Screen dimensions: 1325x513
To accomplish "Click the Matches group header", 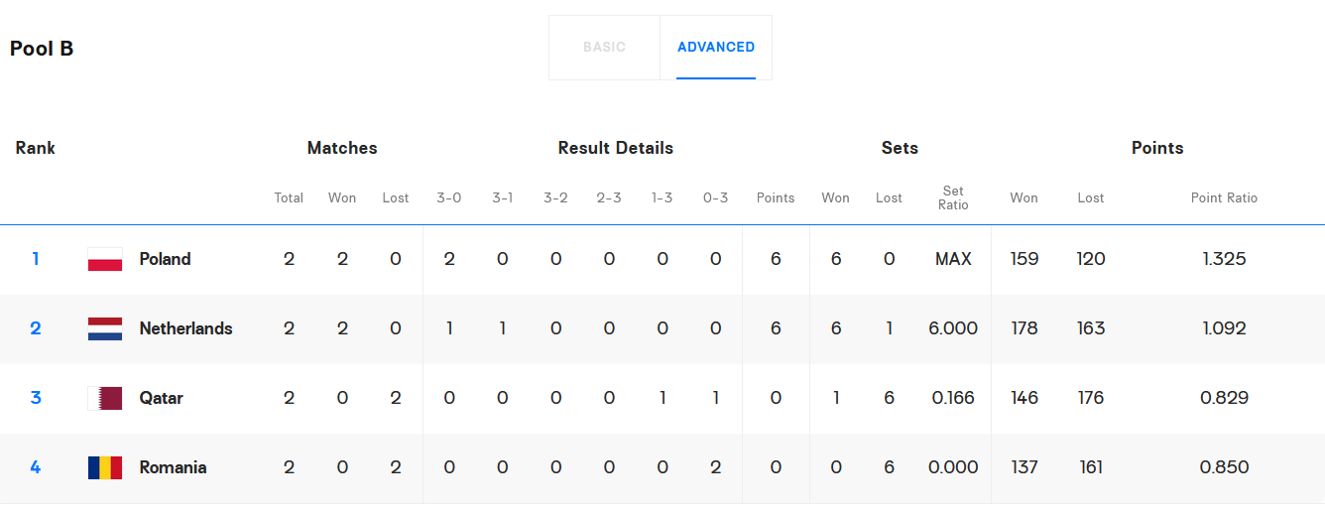I will point(342,148).
